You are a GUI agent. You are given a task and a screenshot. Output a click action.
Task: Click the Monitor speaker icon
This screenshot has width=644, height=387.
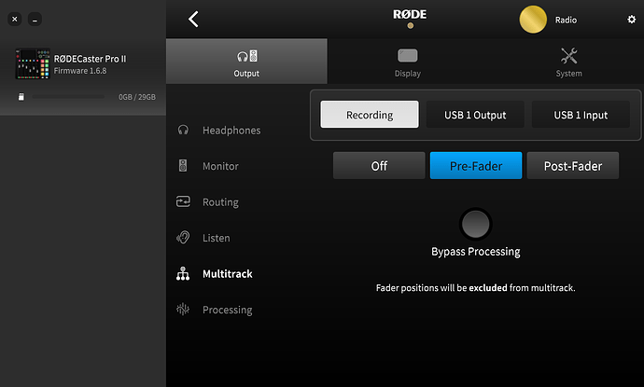click(x=183, y=166)
